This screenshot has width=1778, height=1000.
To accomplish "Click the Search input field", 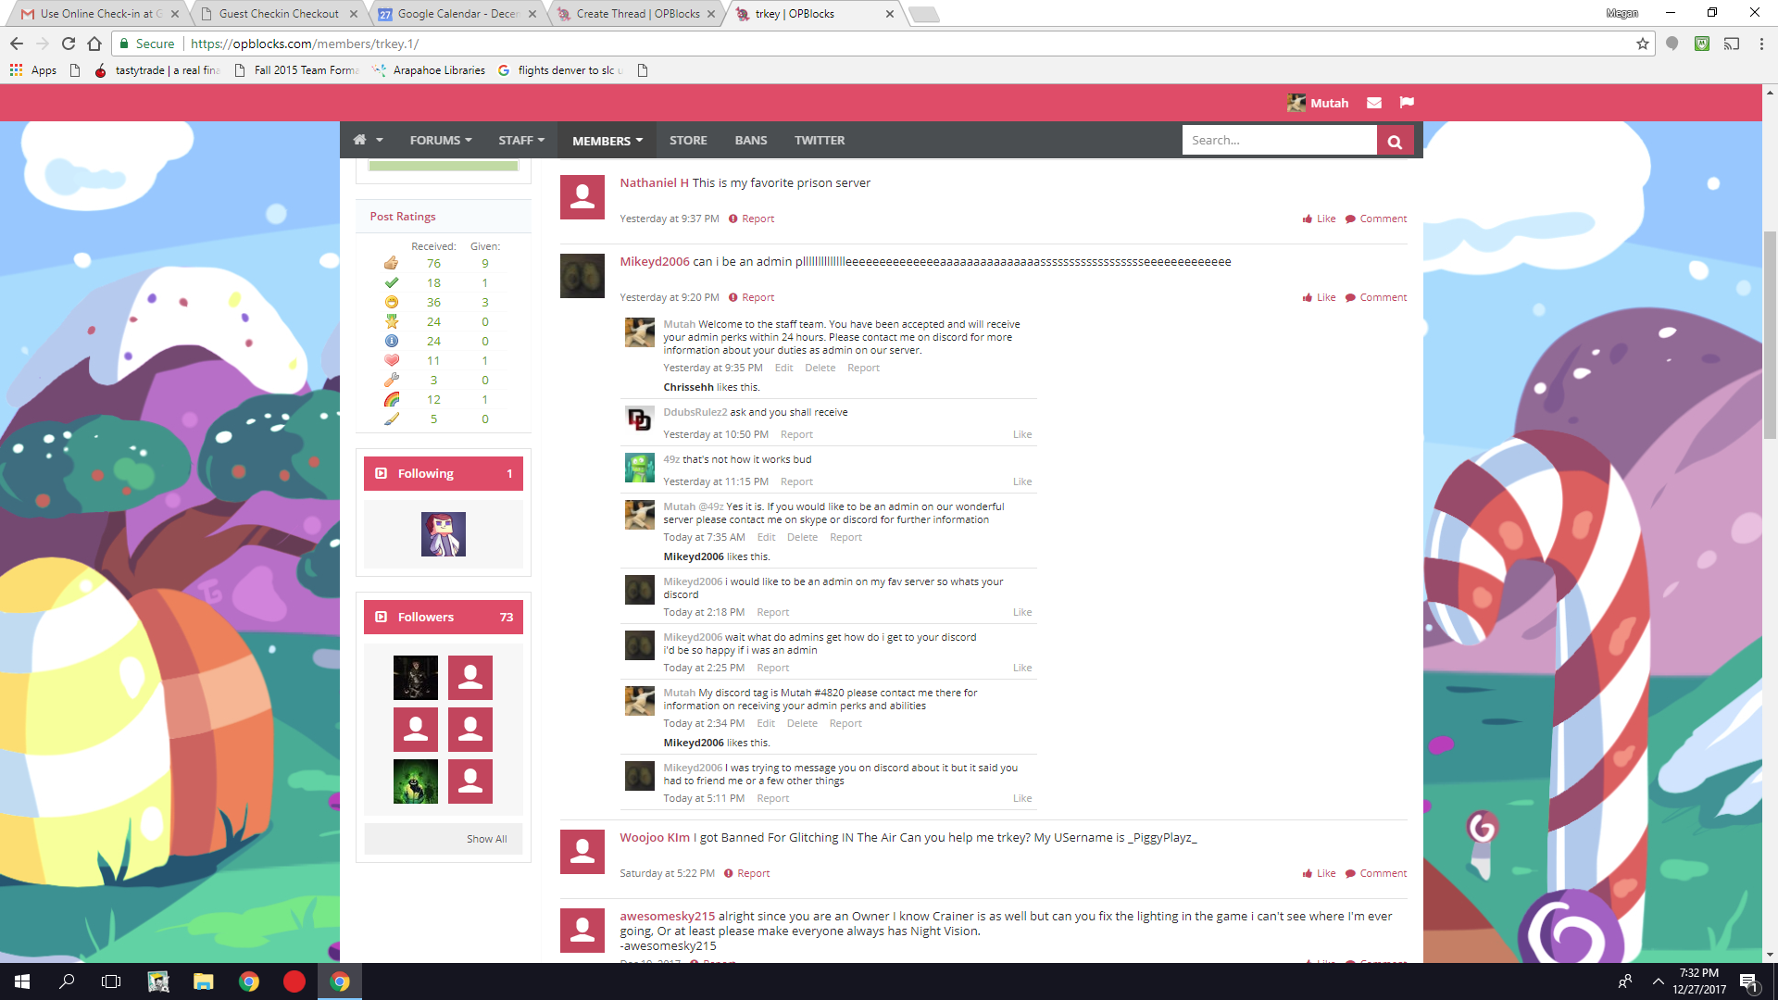I will [1278, 140].
